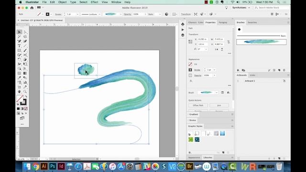Select the green foliage graphic style swatch
This screenshot has width=306, height=172.
(191, 140)
